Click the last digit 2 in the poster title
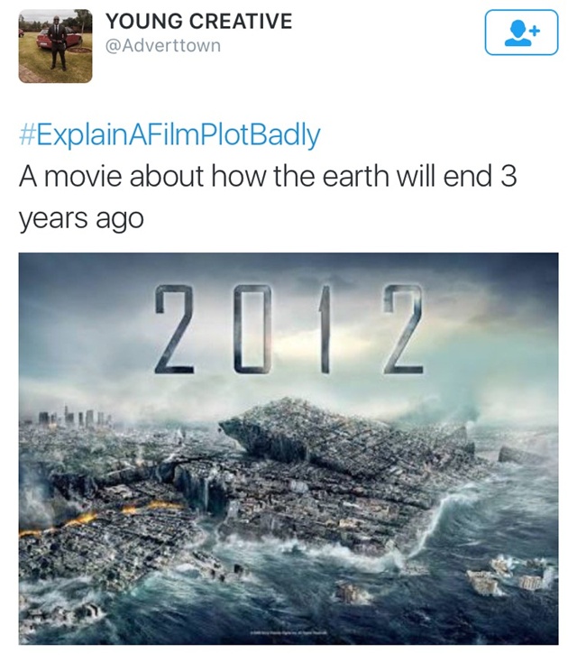This screenshot has height=662, width=577. [403, 329]
